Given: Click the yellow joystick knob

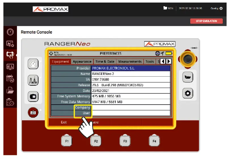Looking at the screenshot, I should (188, 59).
